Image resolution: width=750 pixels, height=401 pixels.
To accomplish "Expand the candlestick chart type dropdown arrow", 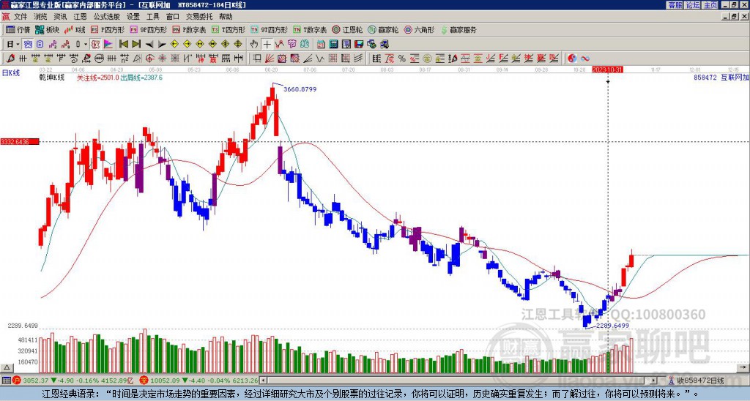I will 86,45.
